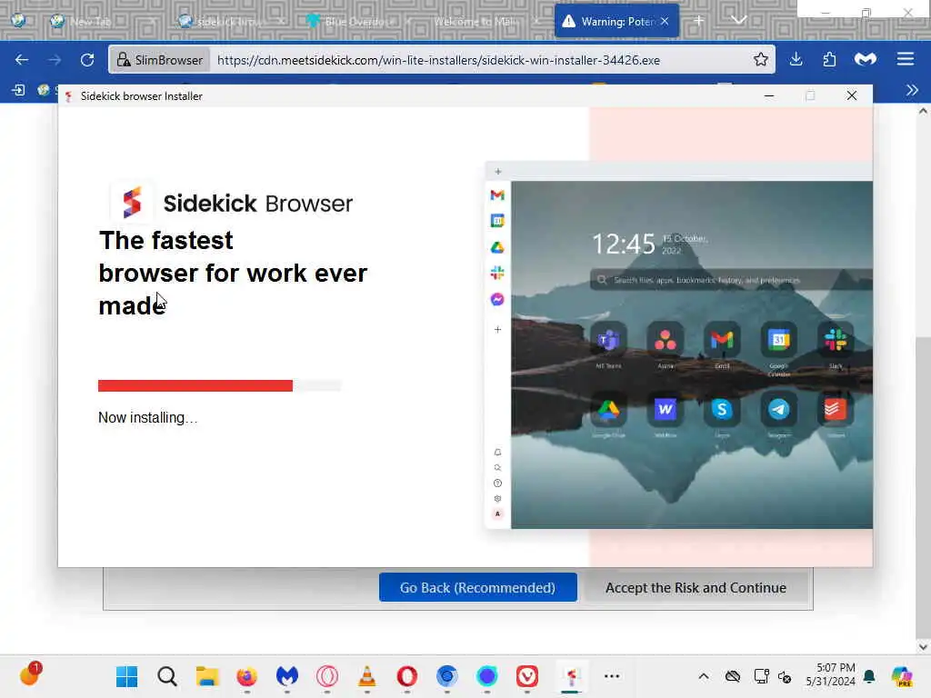Click the Slack sidebar icon in preview
931x698 pixels.
[497, 273]
